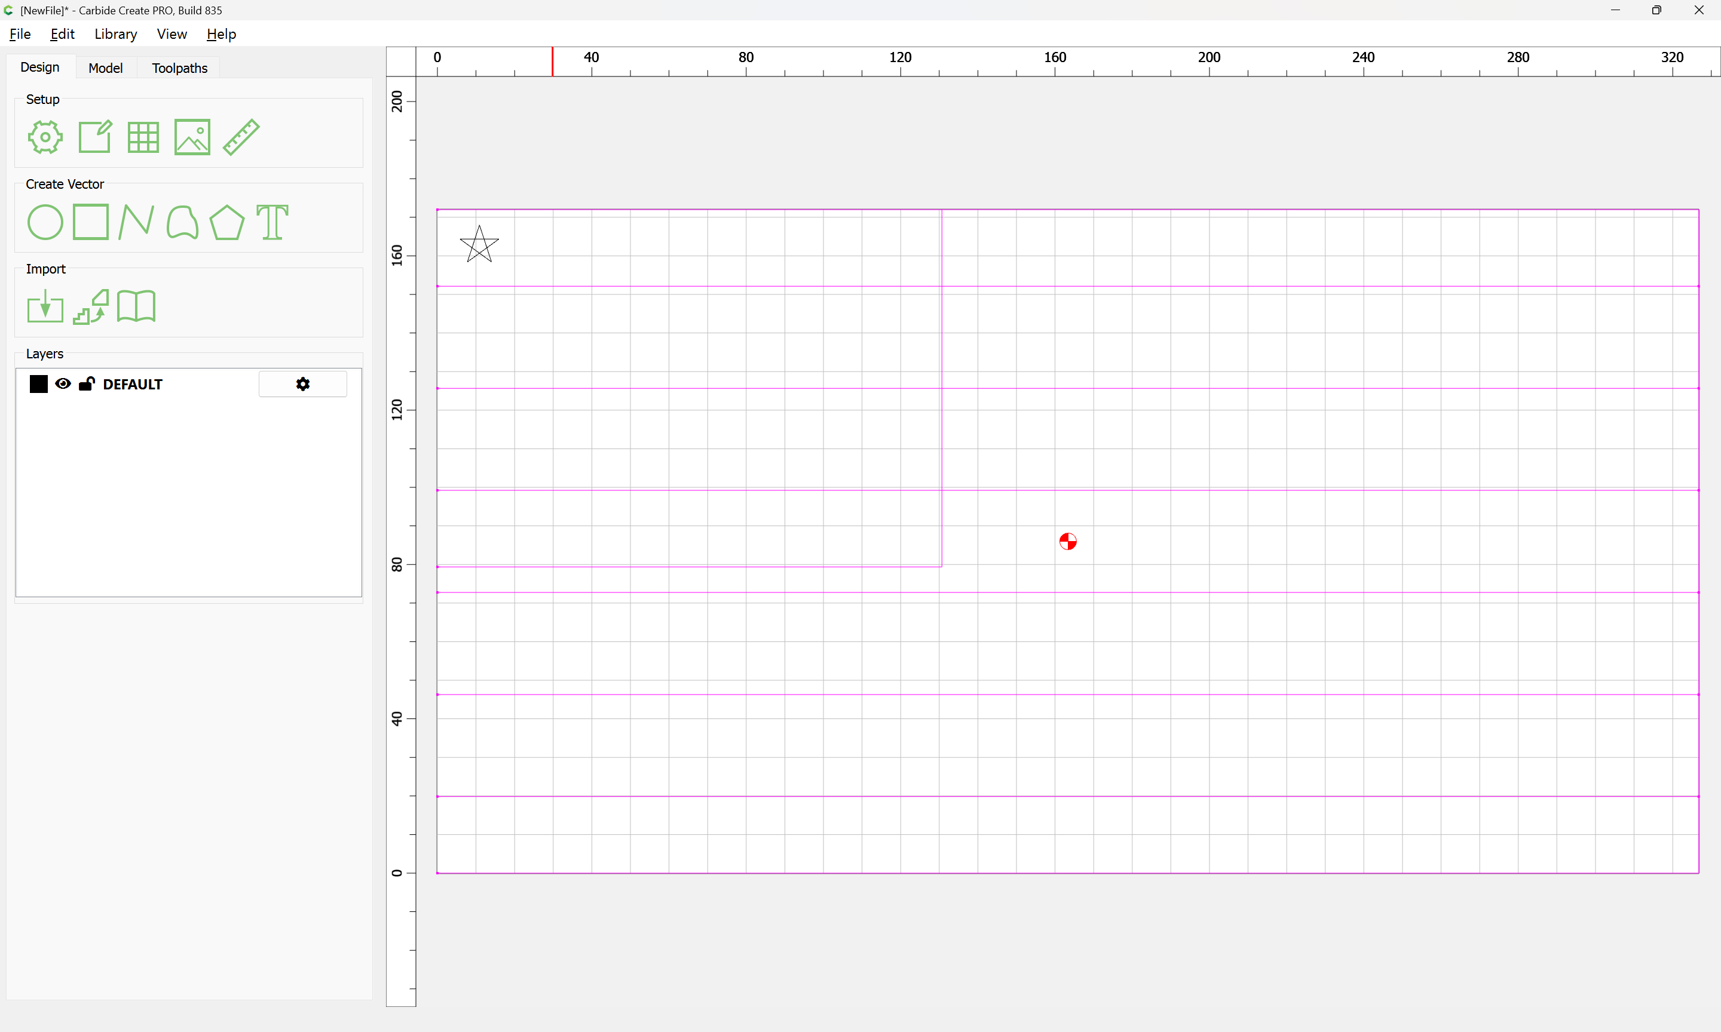
Task: Select the Curve drawing tool
Action: click(x=182, y=222)
